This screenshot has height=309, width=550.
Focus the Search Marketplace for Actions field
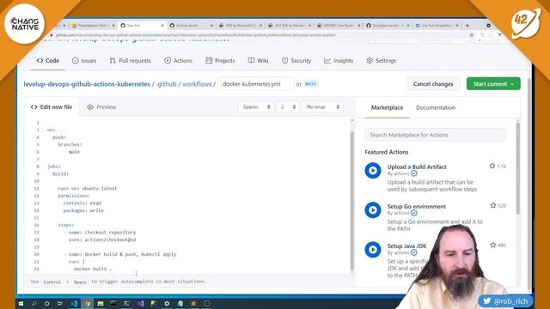(435, 135)
